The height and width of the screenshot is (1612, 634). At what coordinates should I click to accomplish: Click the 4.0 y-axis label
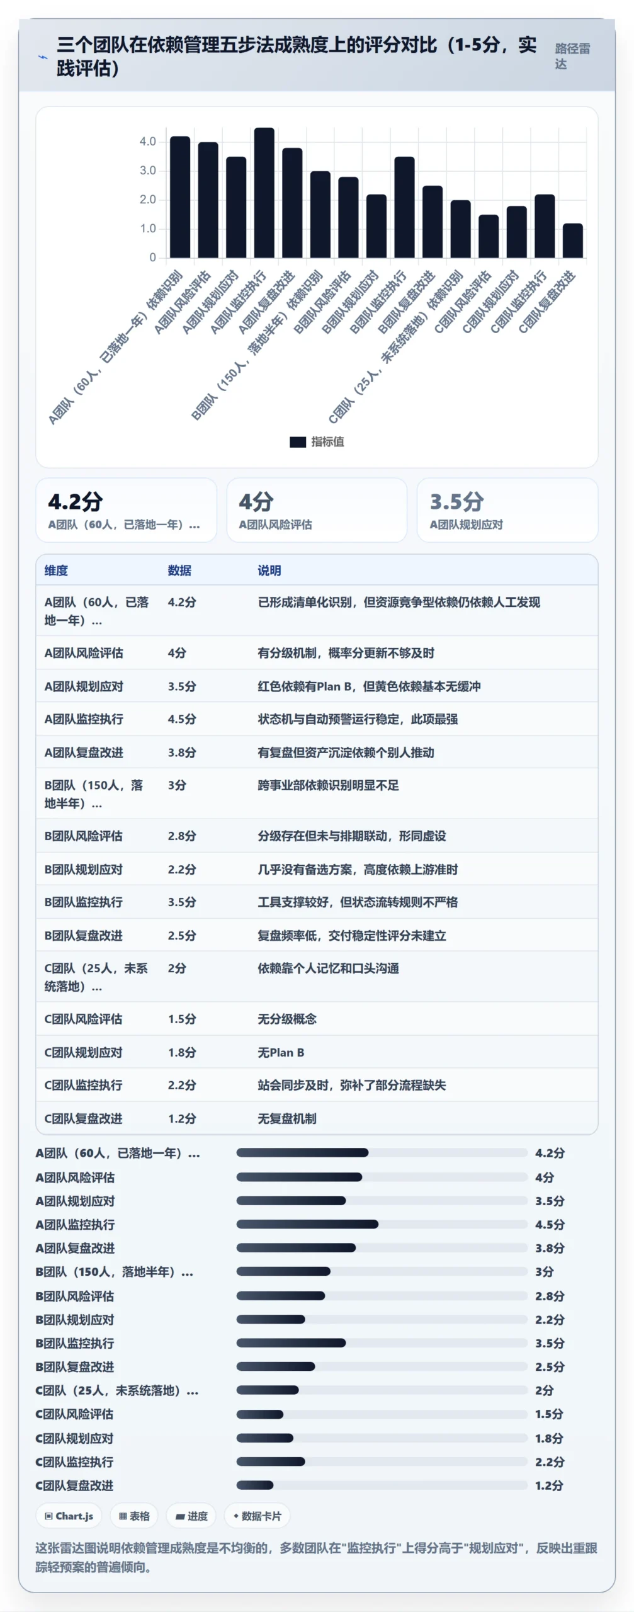pyautogui.click(x=148, y=142)
